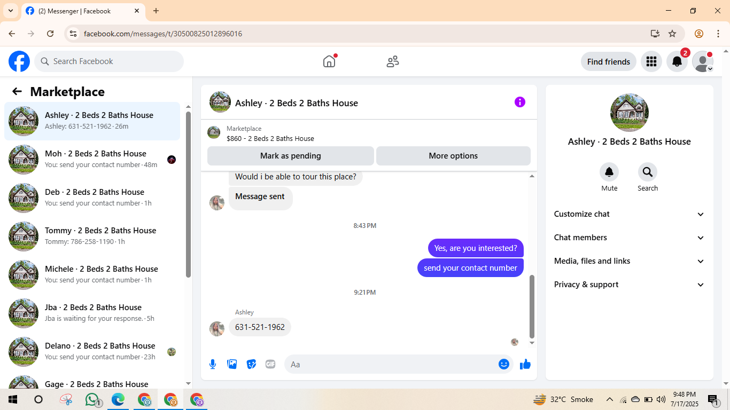This screenshot has height=410, width=730.
Task: View site information icon in address bar
Action: tap(74, 34)
